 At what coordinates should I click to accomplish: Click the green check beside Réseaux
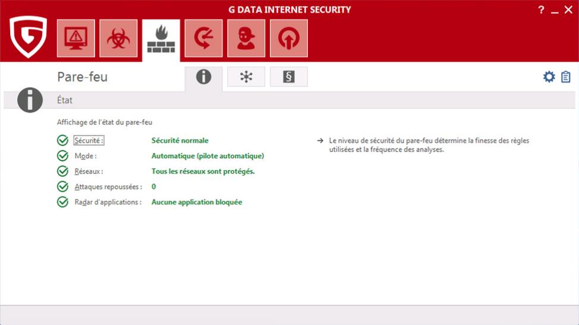63,172
